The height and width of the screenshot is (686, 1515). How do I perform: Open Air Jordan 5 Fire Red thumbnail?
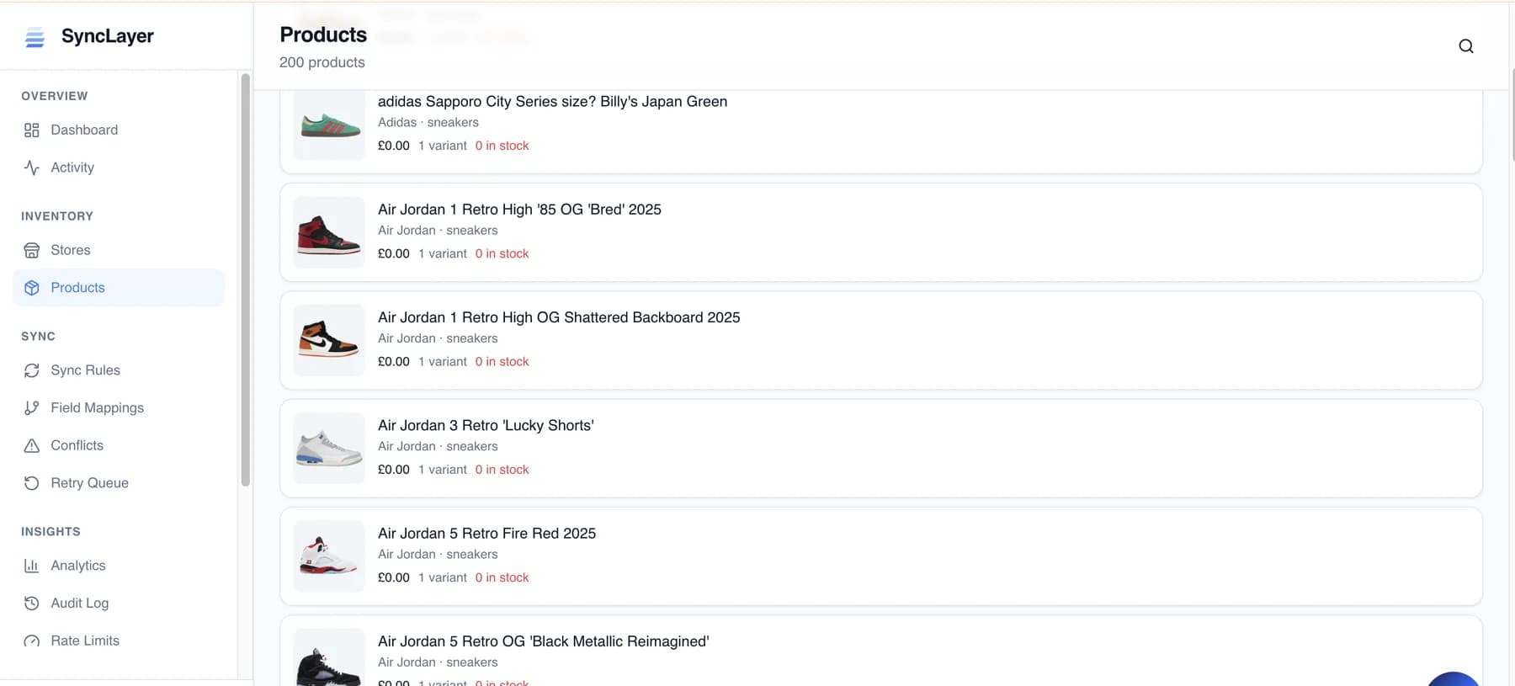pyautogui.click(x=329, y=556)
